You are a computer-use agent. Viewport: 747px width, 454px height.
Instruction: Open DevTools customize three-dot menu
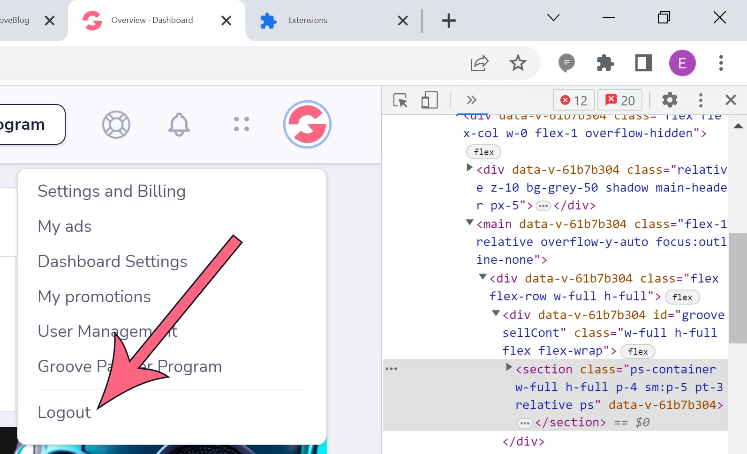[x=701, y=100]
